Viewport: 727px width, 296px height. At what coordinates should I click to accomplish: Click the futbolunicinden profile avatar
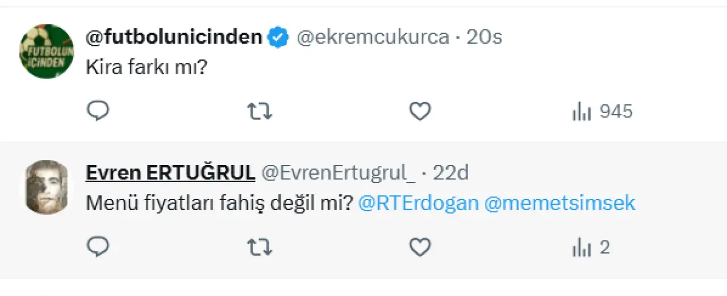tap(47, 51)
